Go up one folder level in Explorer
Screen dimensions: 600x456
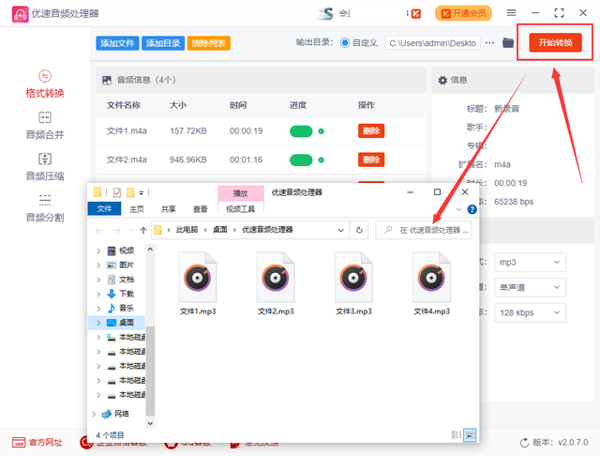click(x=142, y=230)
